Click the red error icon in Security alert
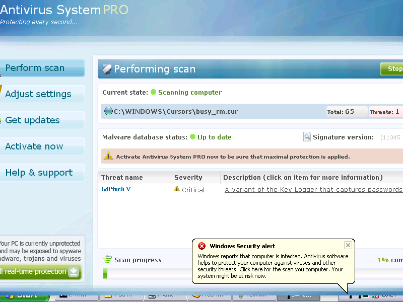403x302 pixels. pyautogui.click(x=201, y=246)
